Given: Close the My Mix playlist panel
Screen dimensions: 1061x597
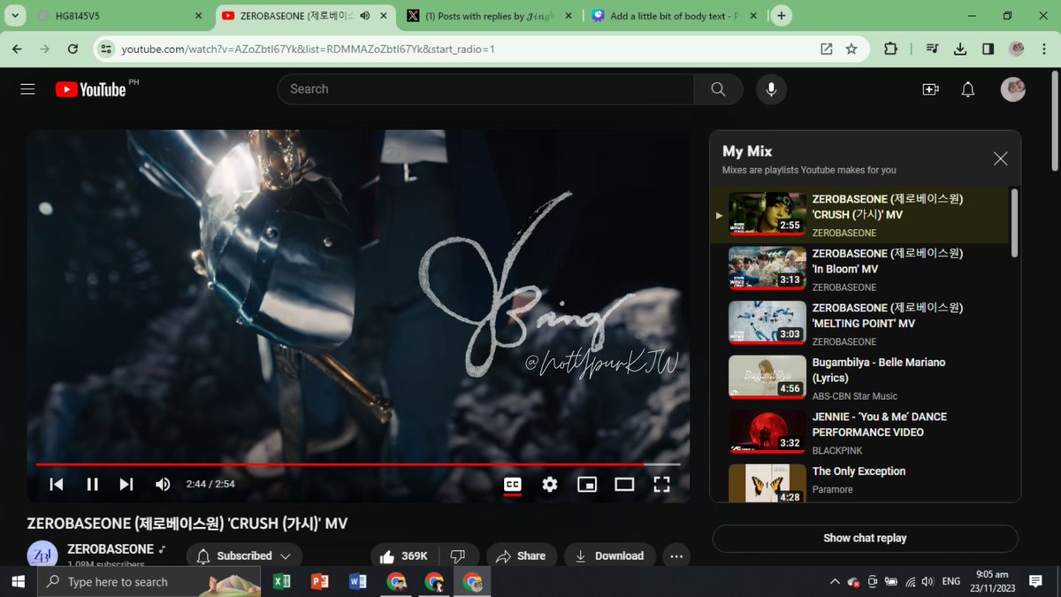Looking at the screenshot, I should [1000, 158].
